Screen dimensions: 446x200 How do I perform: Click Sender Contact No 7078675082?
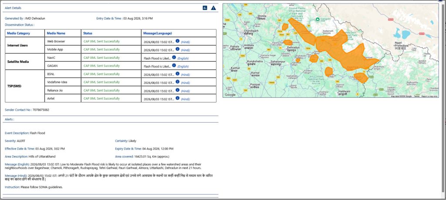point(27,110)
